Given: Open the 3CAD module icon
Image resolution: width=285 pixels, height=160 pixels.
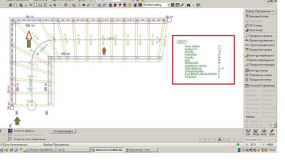Looking at the screenshot, I should [272, 132].
